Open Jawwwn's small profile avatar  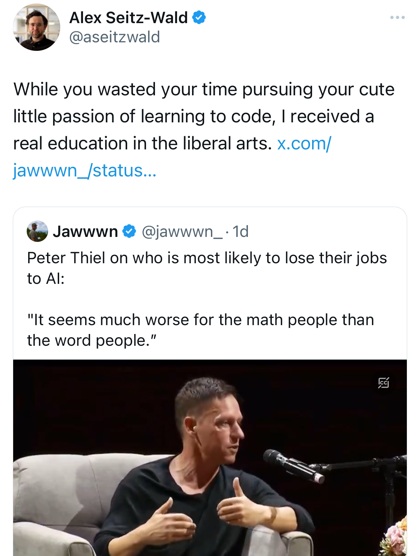37,232
